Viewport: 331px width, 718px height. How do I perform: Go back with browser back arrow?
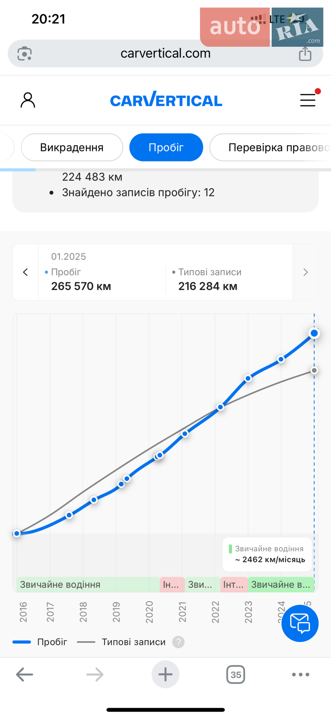[x=25, y=675]
